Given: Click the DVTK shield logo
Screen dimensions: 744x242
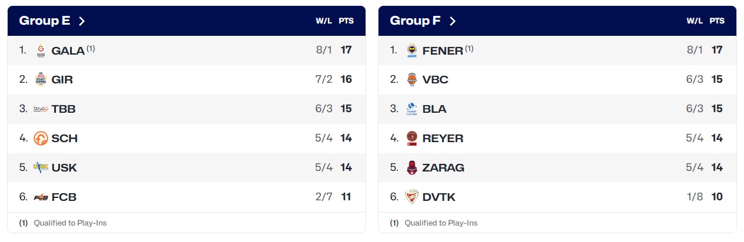Looking at the screenshot, I should tap(412, 197).
